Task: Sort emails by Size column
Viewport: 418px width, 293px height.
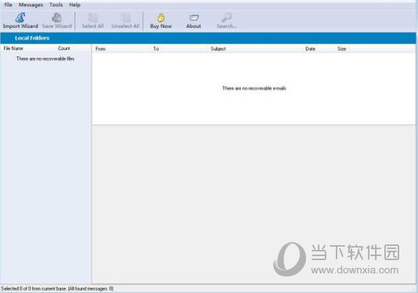Action: pos(342,49)
